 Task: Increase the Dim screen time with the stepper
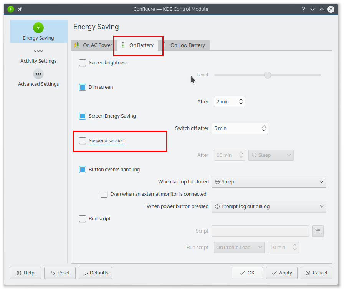tap(241, 99)
